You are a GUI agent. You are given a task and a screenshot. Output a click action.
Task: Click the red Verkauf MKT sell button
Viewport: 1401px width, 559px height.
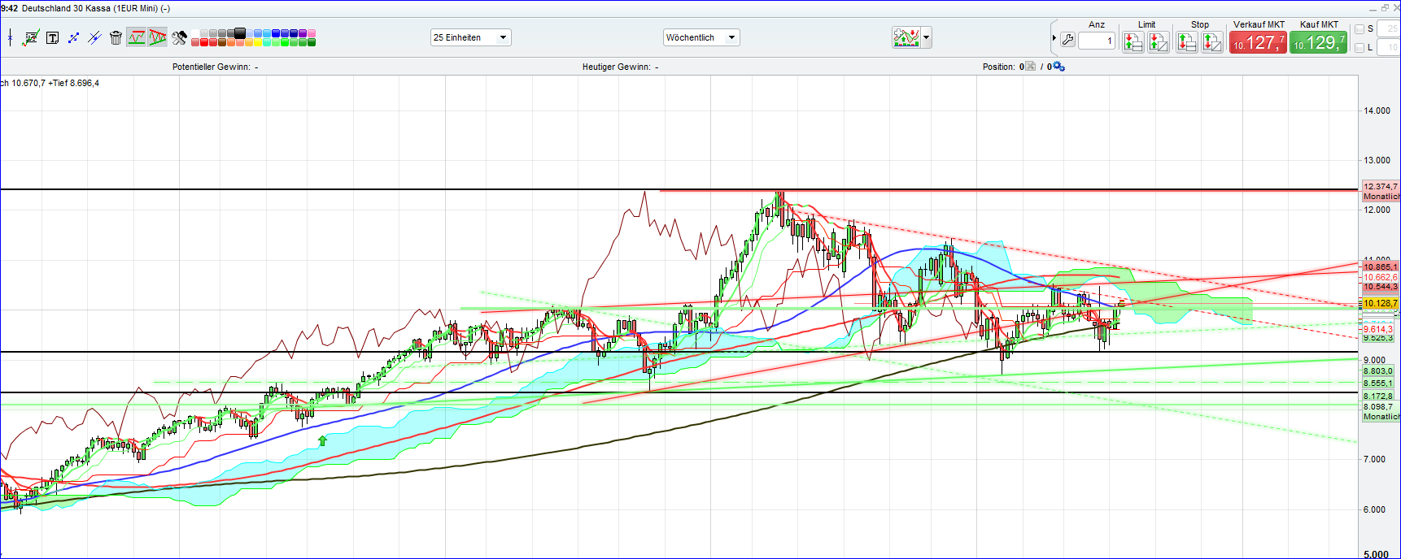[1258, 42]
